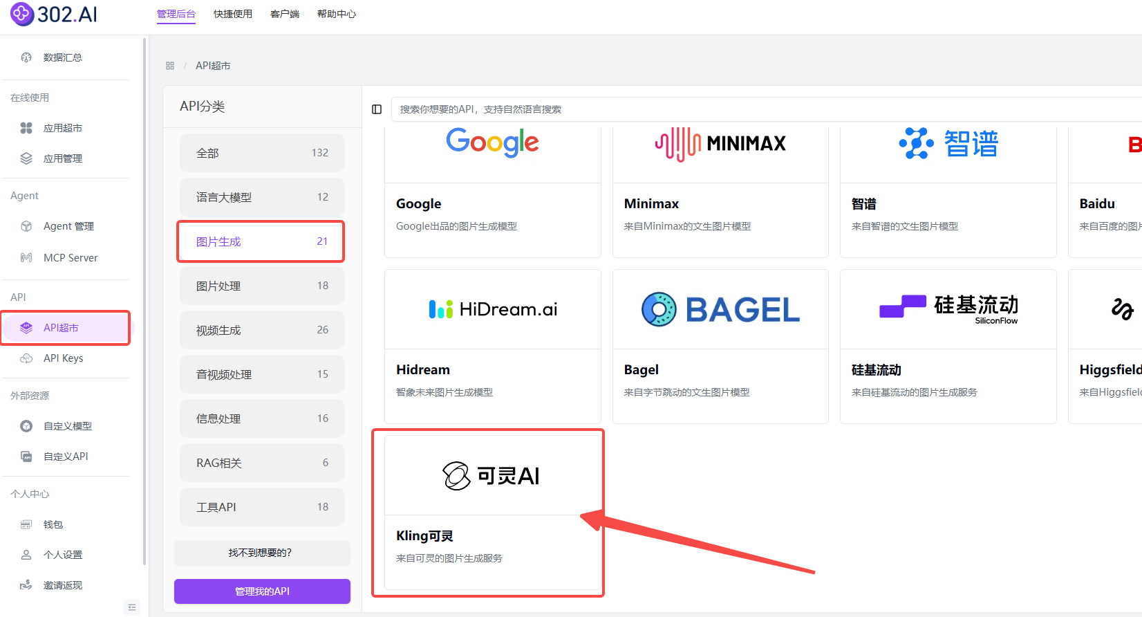
Task: Focus the API search input field
Action: coord(767,109)
